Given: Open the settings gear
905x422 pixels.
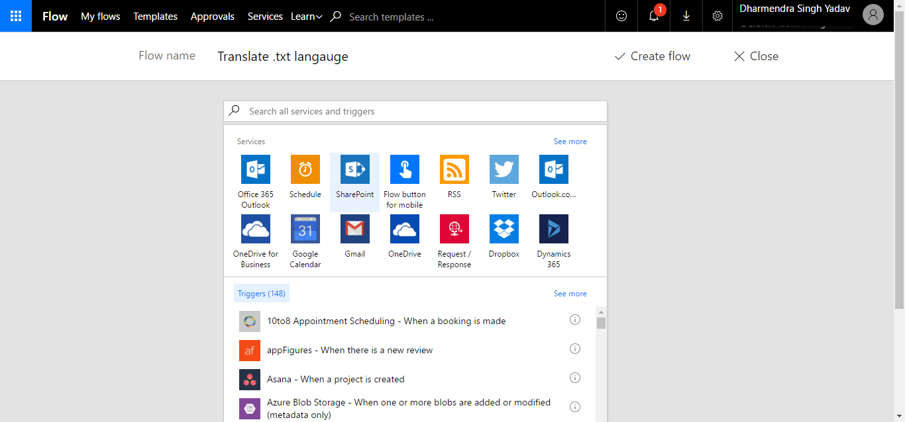Looking at the screenshot, I should 718,16.
